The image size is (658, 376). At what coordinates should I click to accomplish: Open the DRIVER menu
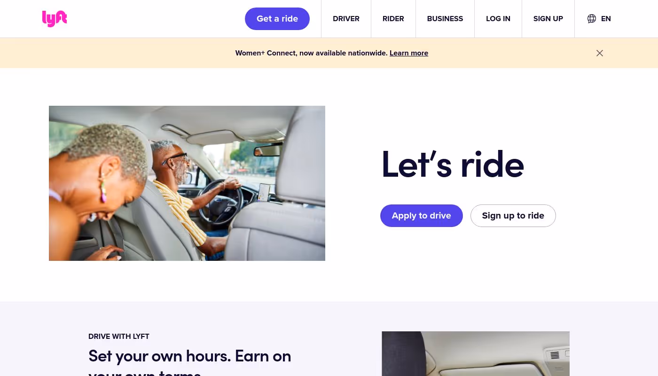tap(346, 19)
